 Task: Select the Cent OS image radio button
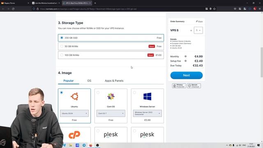(98, 92)
